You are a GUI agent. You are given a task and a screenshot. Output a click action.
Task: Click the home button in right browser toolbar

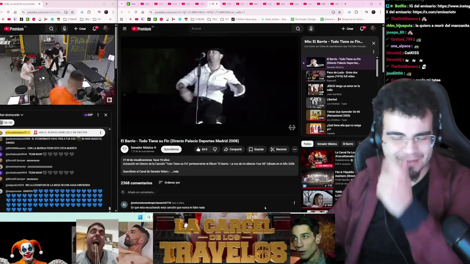[142, 12]
